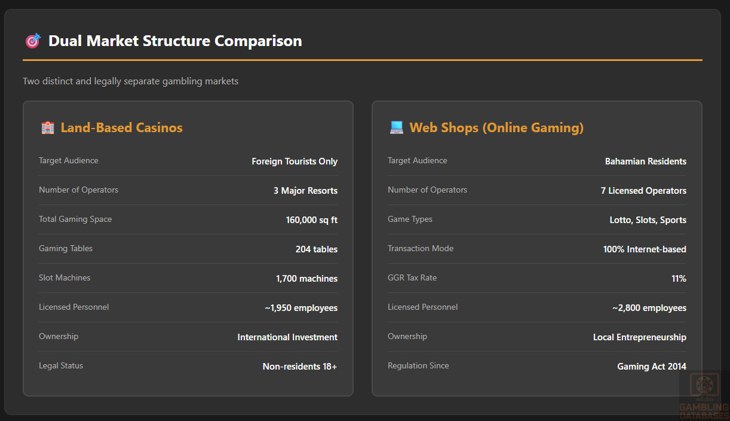Click the International Investment ownership value
Screen dimensions: 730x421
(x=287, y=337)
